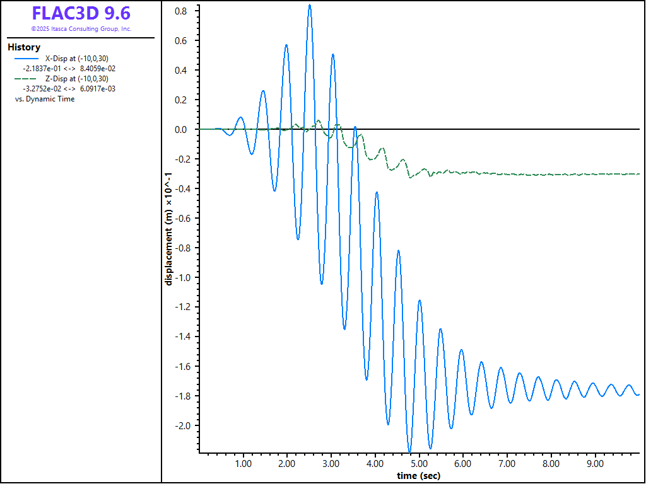Select the time (sec) x-axis label

[418, 476]
